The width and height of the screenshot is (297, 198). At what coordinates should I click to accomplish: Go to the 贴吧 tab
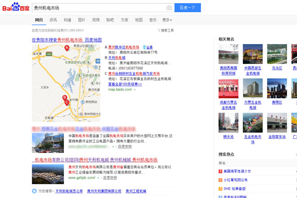(x=110, y=20)
